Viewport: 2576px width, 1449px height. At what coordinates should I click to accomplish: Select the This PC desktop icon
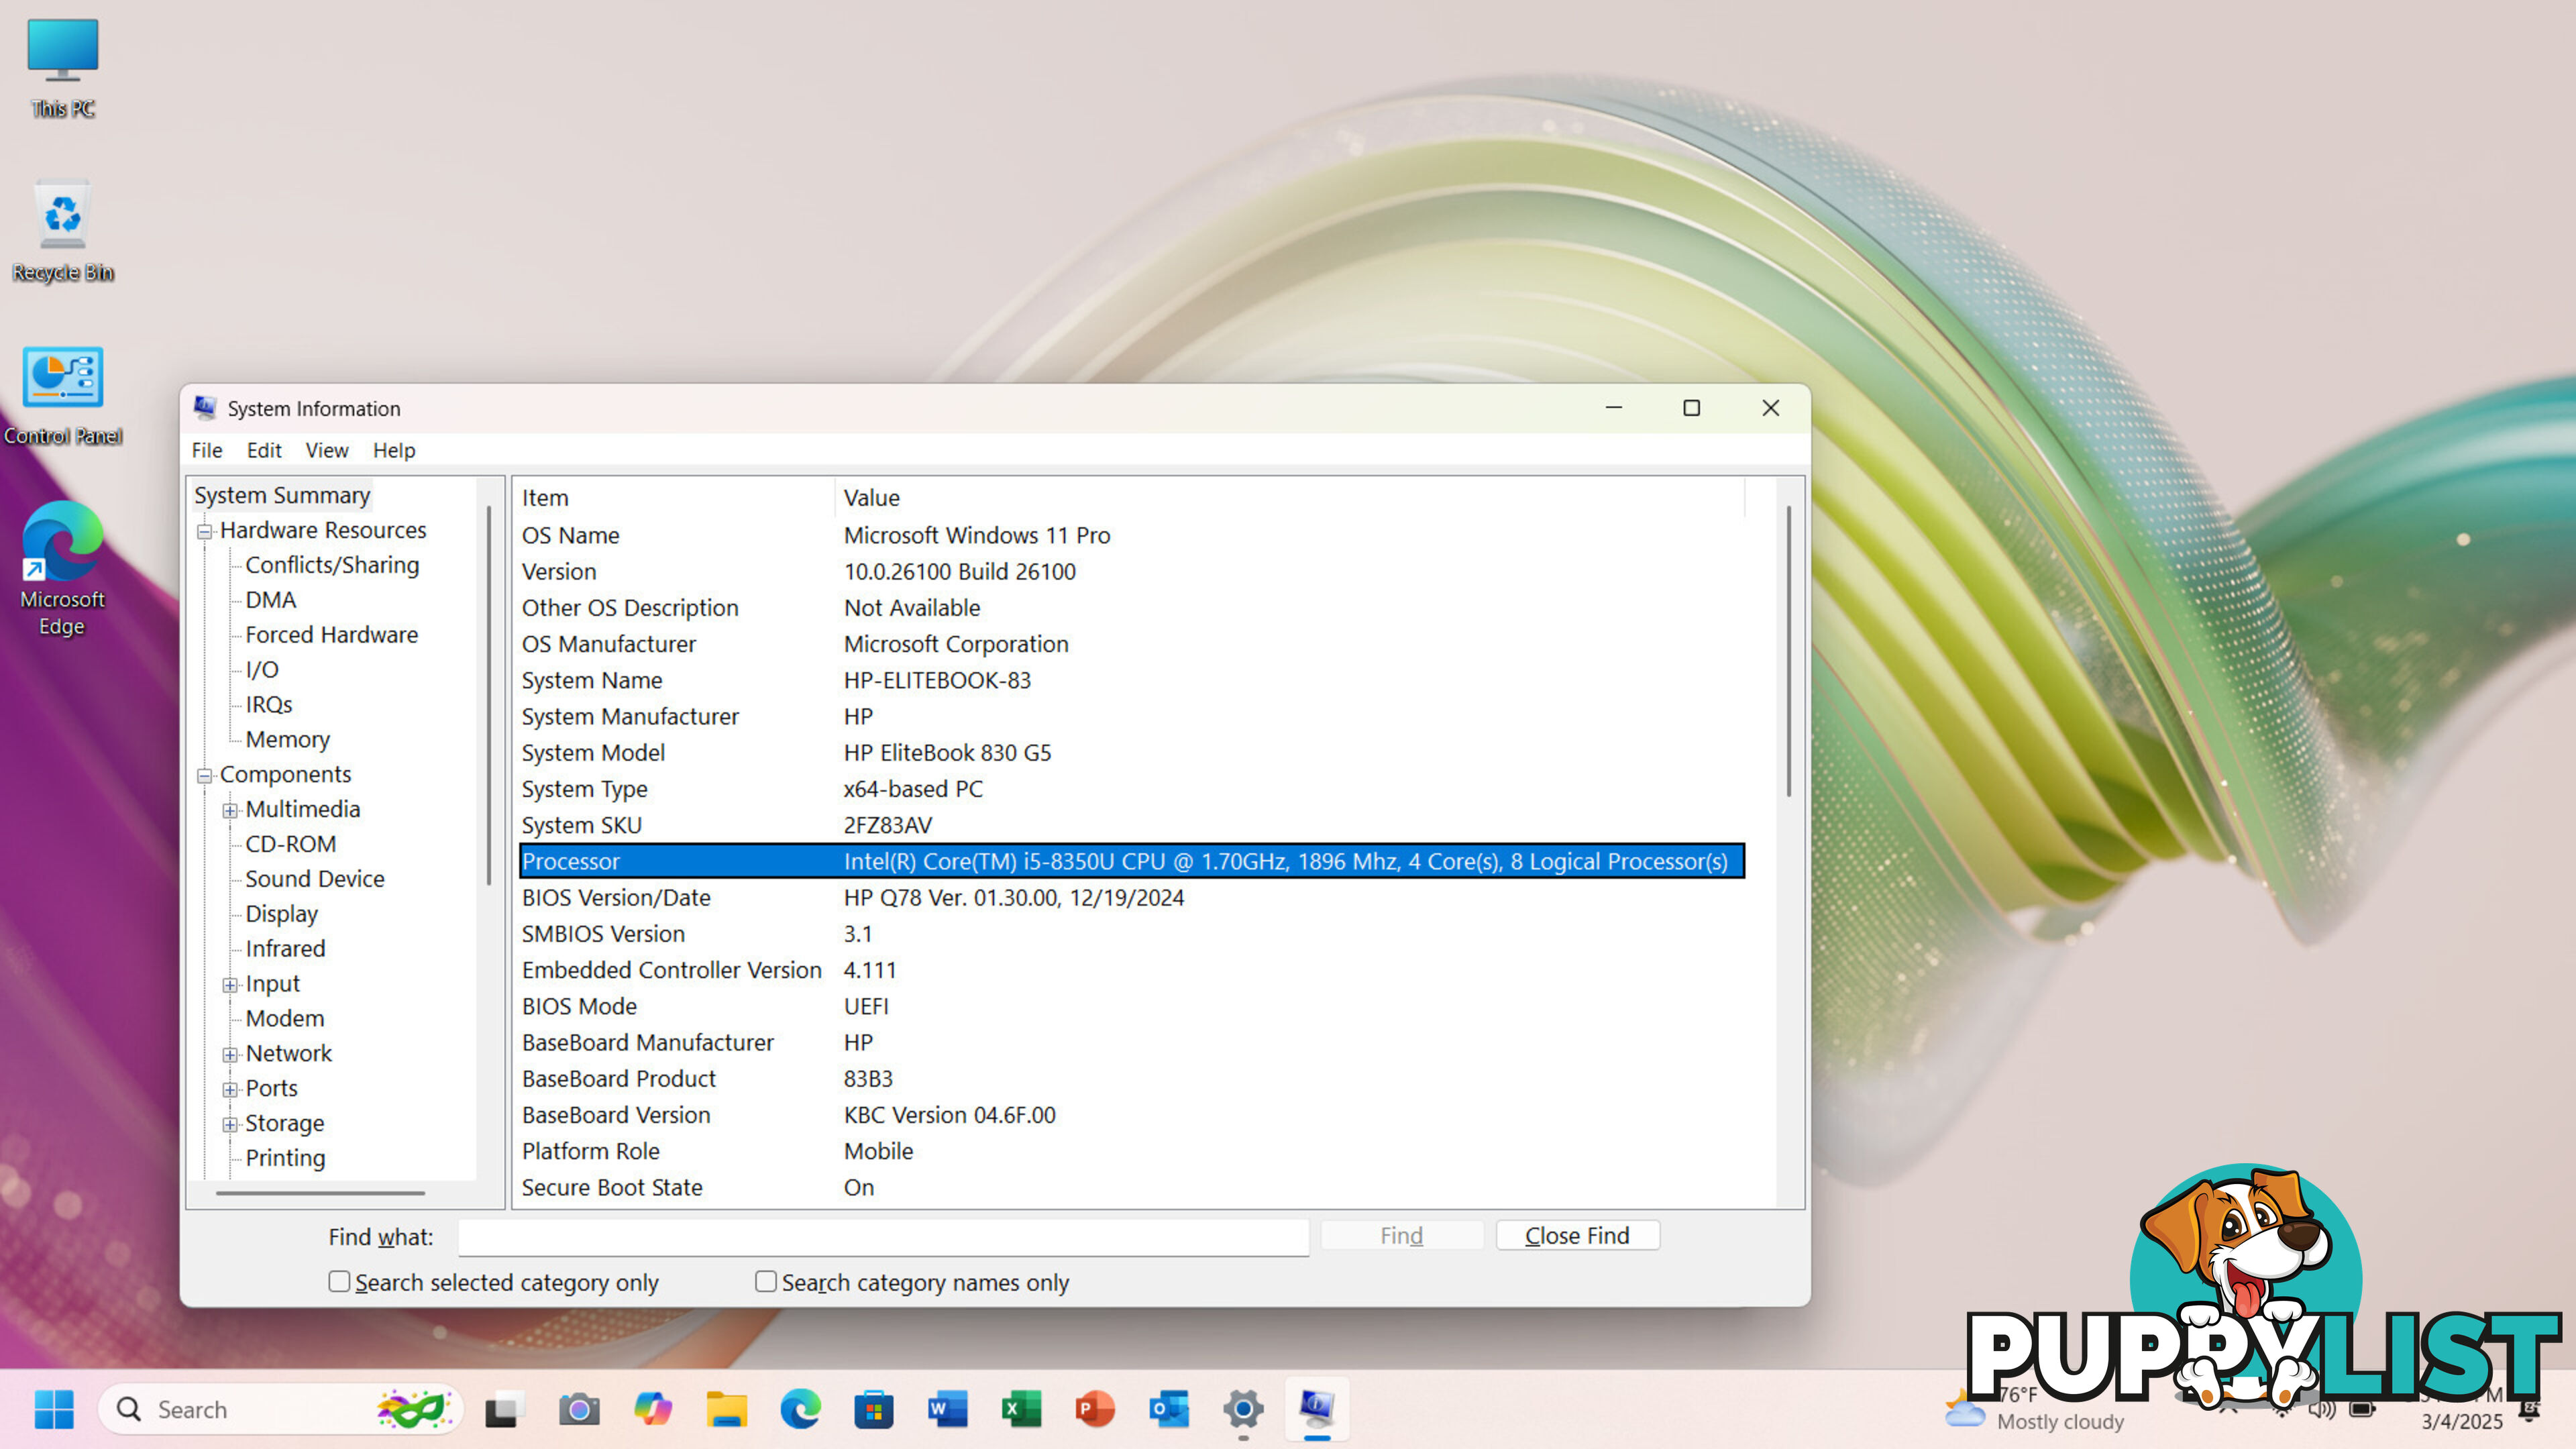(63, 68)
